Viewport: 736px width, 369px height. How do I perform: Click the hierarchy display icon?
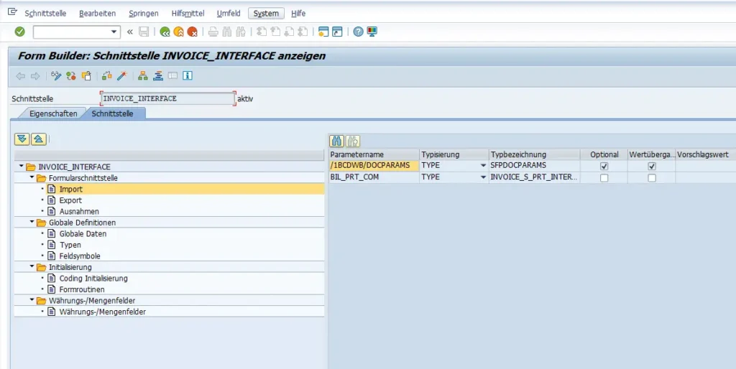click(143, 75)
